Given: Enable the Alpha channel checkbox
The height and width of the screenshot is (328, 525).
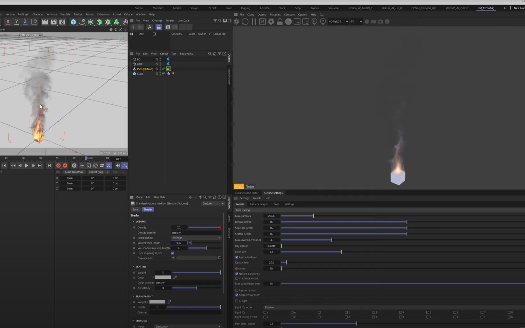Looking at the screenshot, I should (237, 290).
